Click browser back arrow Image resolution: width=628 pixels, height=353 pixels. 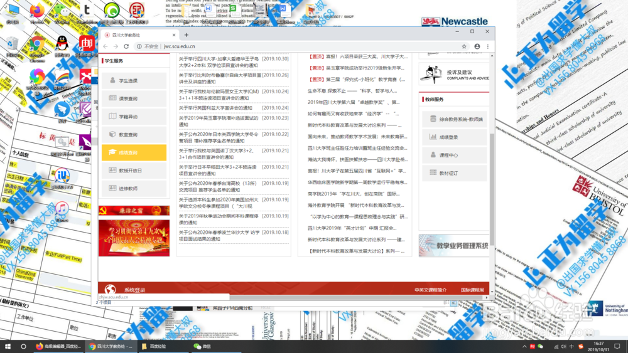(x=106, y=46)
